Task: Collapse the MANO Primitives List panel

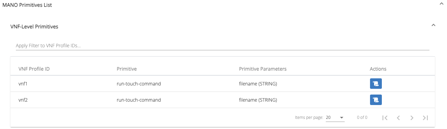Action: pyautogui.click(x=441, y=3)
